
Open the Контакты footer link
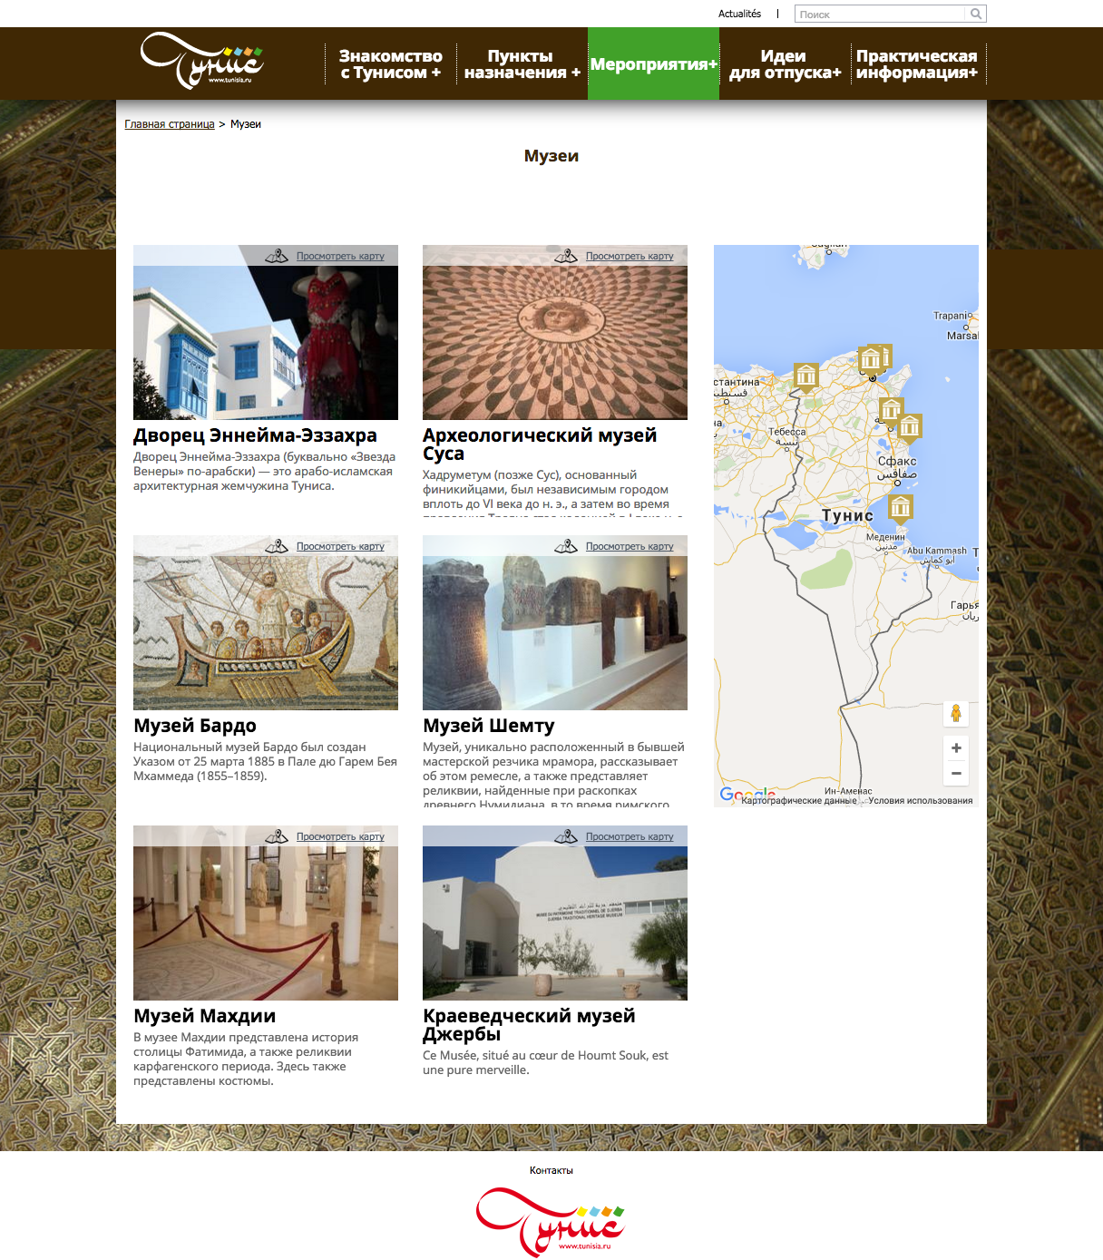551,1170
